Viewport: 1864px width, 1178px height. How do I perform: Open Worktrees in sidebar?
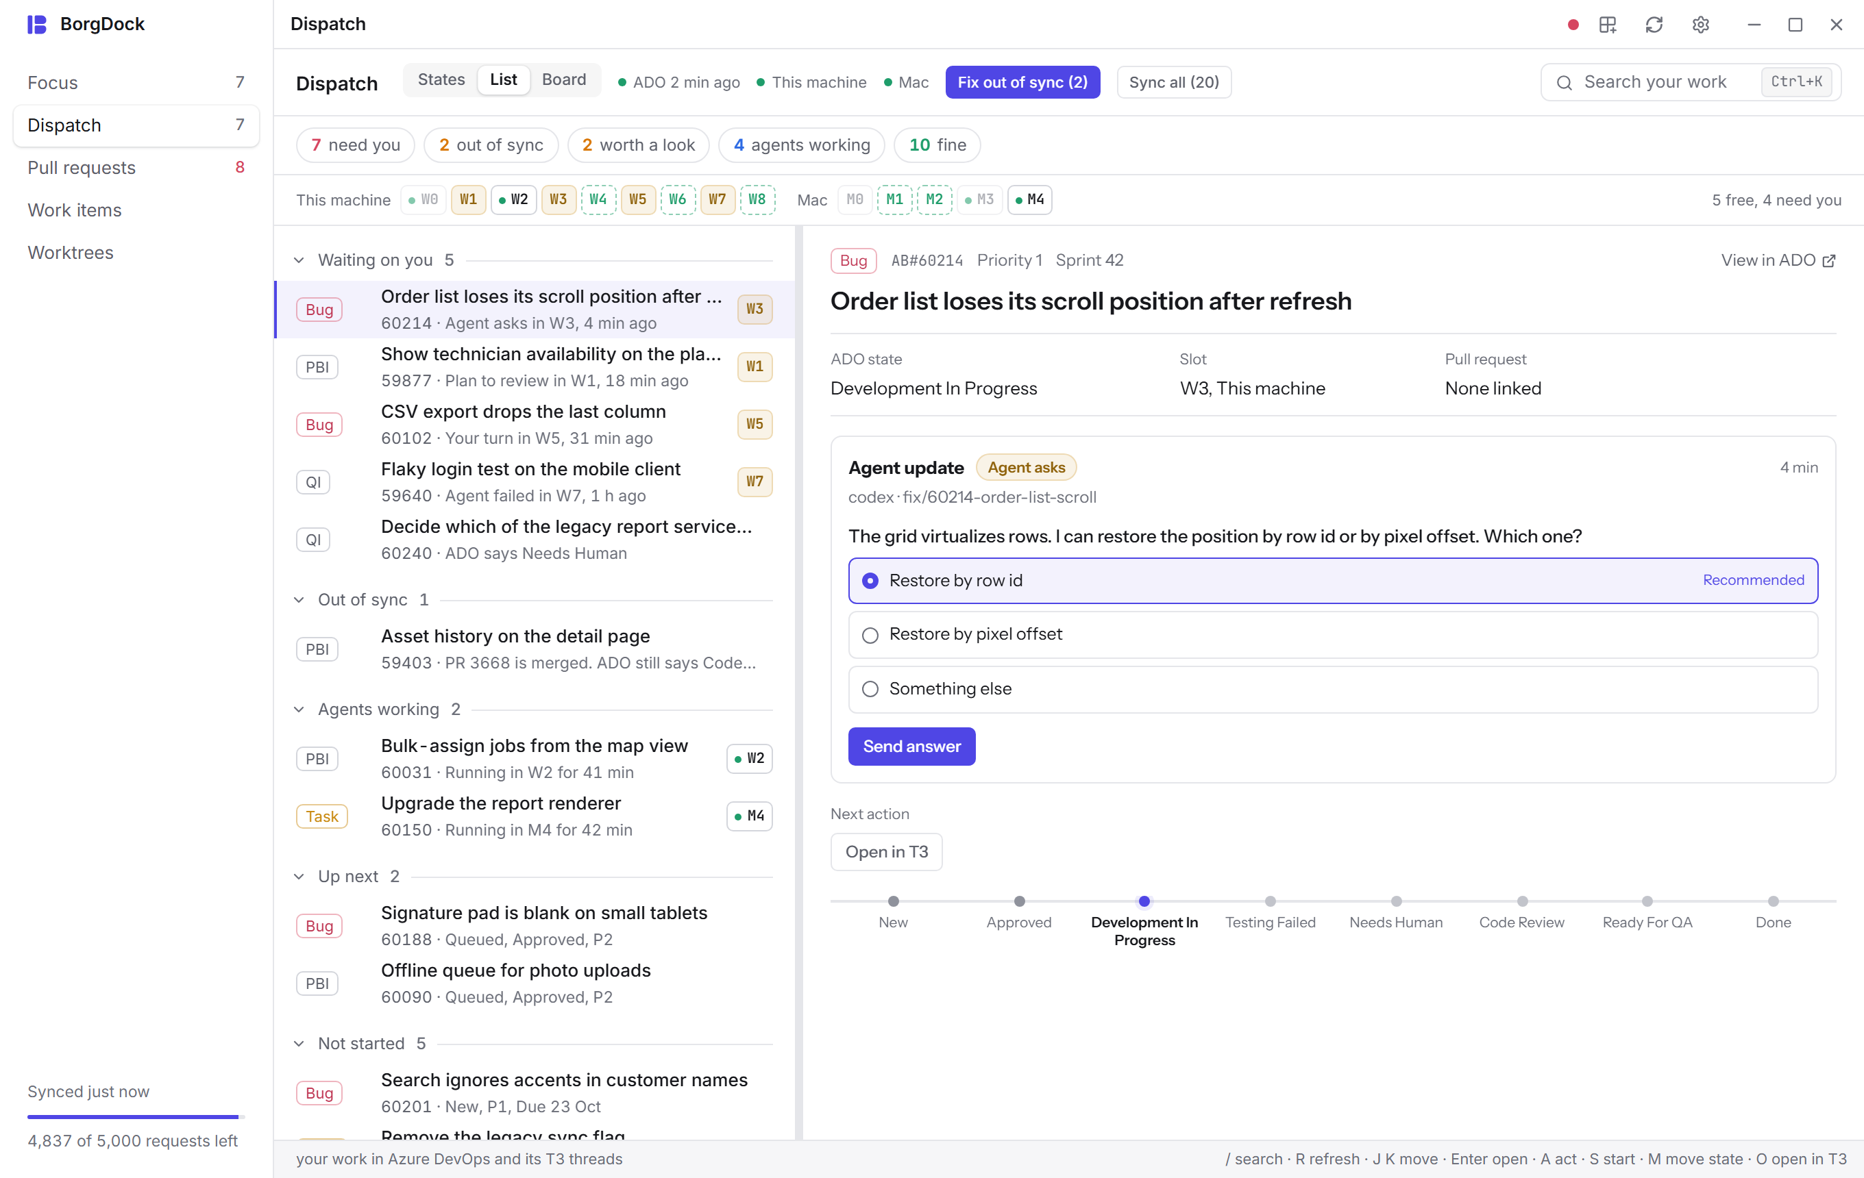136,253
